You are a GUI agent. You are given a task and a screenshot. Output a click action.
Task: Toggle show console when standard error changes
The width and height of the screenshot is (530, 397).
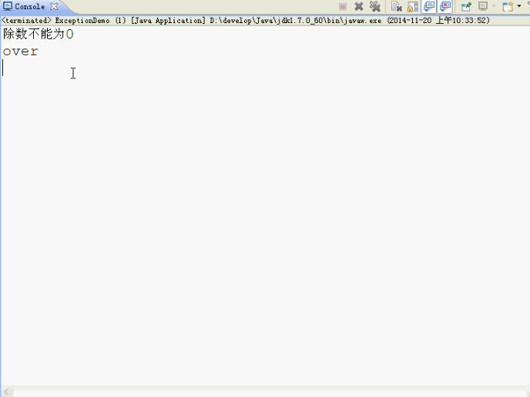pos(445,6)
